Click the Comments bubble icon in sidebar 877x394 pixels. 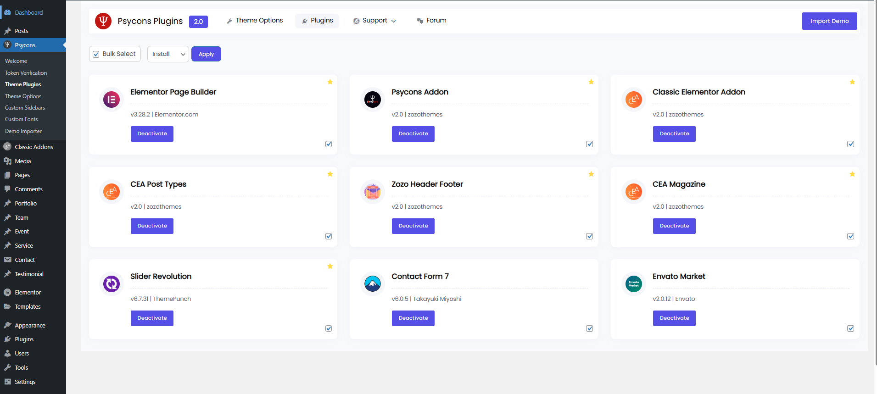tap(7, 189)
